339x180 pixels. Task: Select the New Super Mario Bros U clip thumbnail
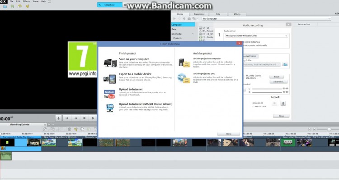49,143
